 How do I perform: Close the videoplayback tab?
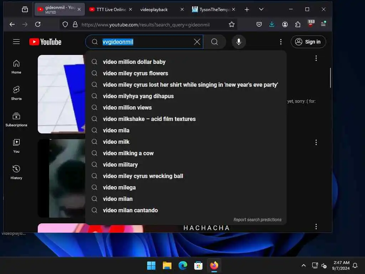point(182,9)
